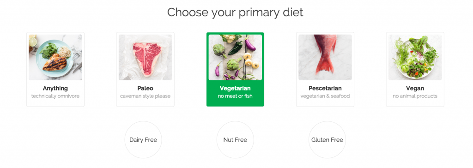This screenshot has width=473, height=168.
Task: Toggle the Dairy Free option
Action: [x=143, y=140]
